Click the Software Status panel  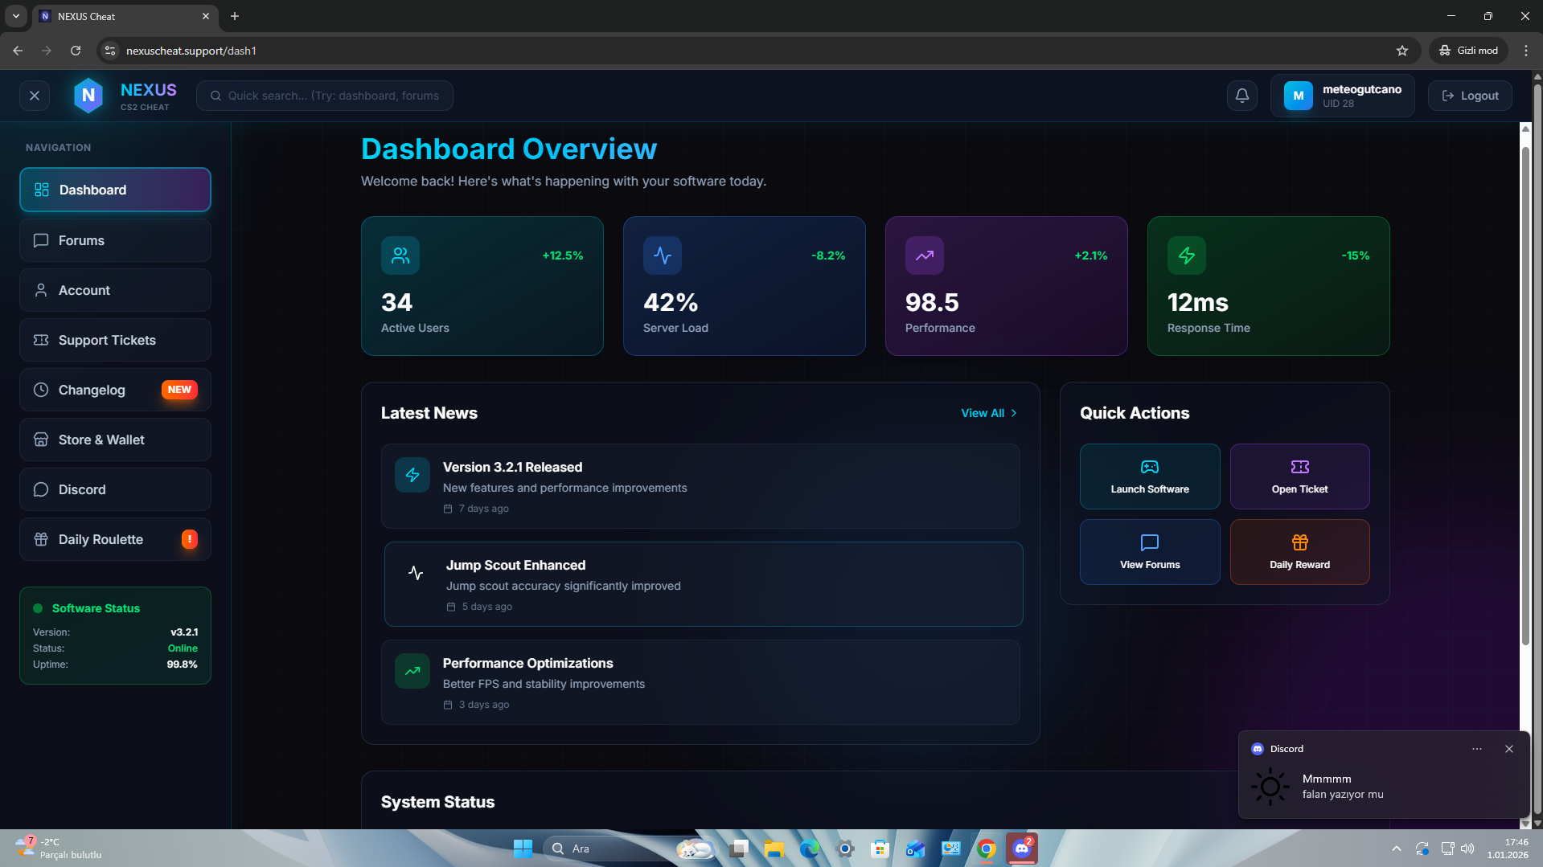[115, 636]
